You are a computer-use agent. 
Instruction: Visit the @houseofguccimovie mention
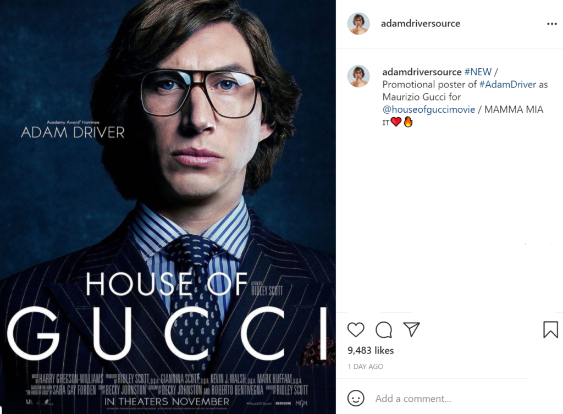429,109
